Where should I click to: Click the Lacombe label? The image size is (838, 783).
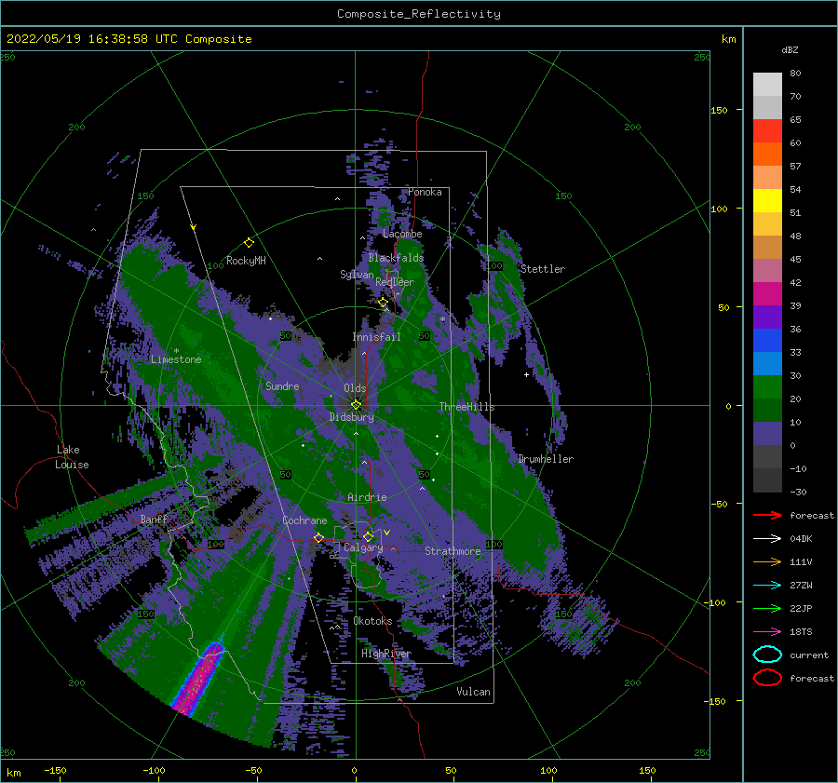click(x=402, y=234)
